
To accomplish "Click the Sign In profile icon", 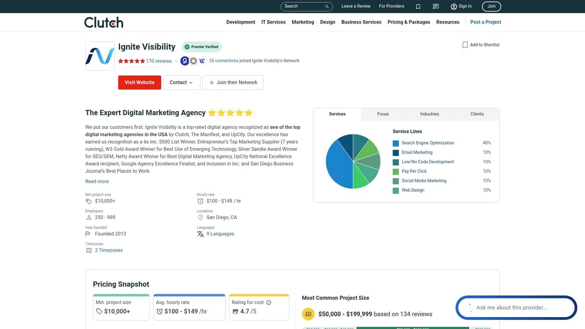I will tap(453, 6).
